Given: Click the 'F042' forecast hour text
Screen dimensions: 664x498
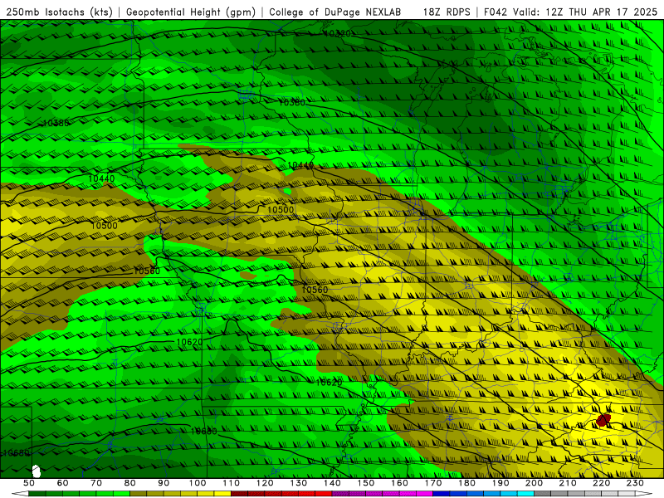Looking at the screenshot, I should [495, 12].
